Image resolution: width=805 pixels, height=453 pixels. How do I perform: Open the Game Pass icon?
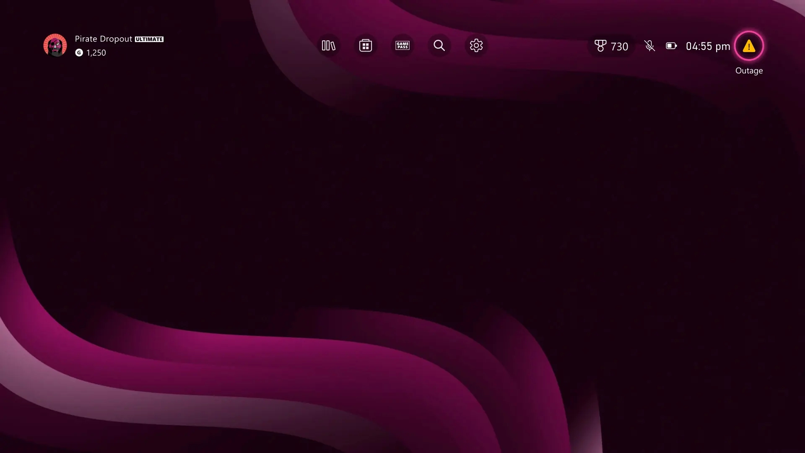[x=402, y=45]
